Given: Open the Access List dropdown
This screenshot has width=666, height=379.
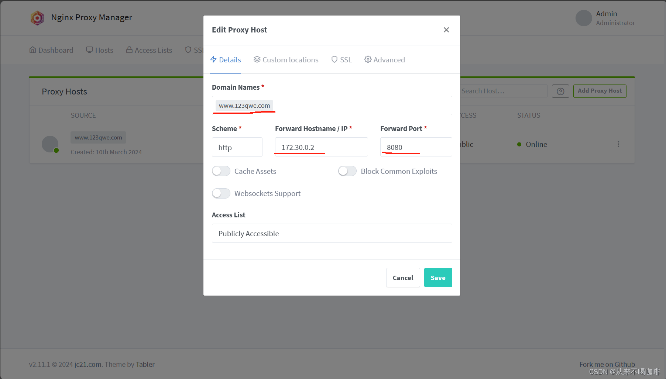Looking at the screenshot, I should coord(332,233).
